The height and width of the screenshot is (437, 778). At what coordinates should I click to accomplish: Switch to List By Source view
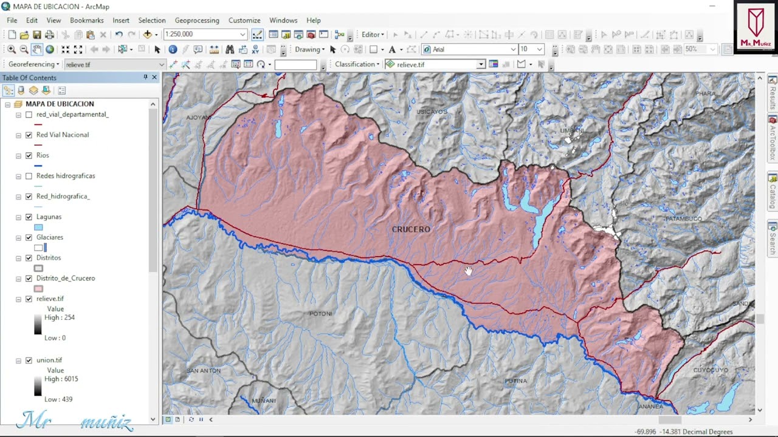[x=21, y=90]
